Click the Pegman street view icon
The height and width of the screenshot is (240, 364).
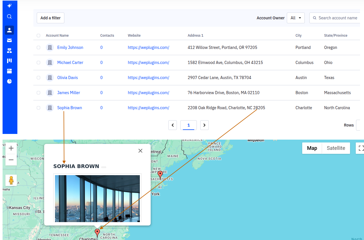(x=11, y=180)
